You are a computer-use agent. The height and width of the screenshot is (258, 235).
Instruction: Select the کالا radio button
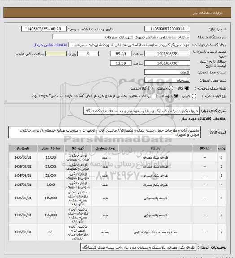[187, 88]
